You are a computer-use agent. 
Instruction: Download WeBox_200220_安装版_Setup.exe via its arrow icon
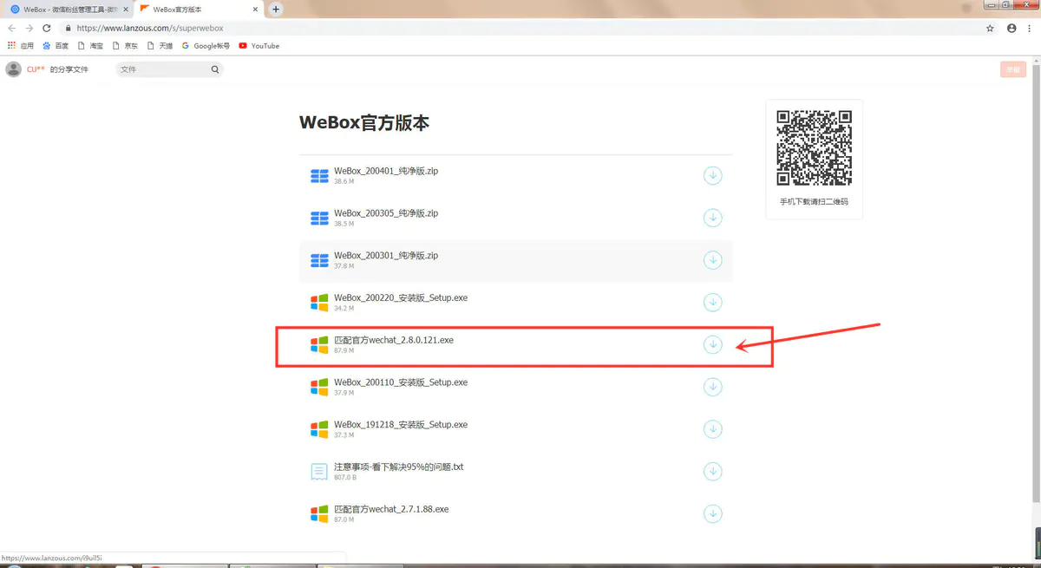point(712,303)
